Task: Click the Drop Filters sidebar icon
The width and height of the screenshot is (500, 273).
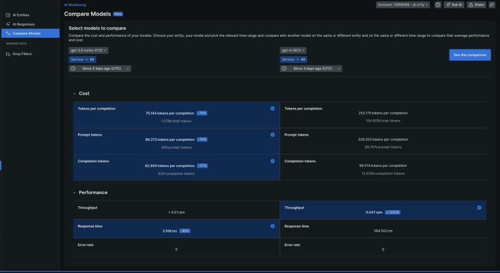Action: (7, 54)
